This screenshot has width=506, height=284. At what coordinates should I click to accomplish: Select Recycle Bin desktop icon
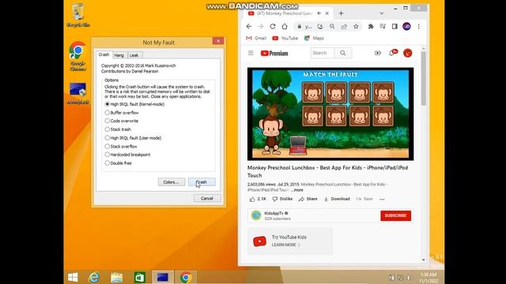pyautogui.click(x=78, y=15)
